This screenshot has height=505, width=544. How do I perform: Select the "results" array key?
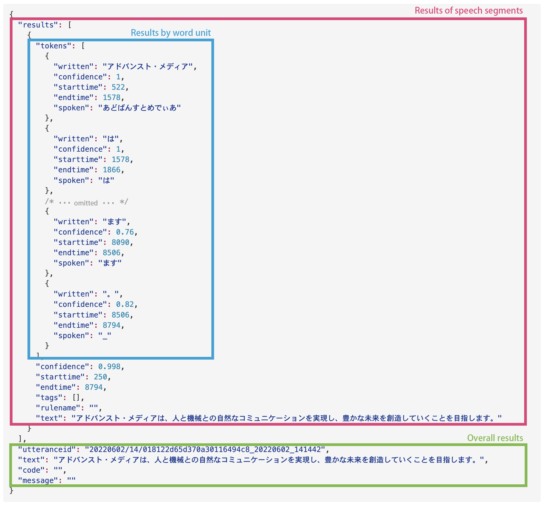coord(38,24)
